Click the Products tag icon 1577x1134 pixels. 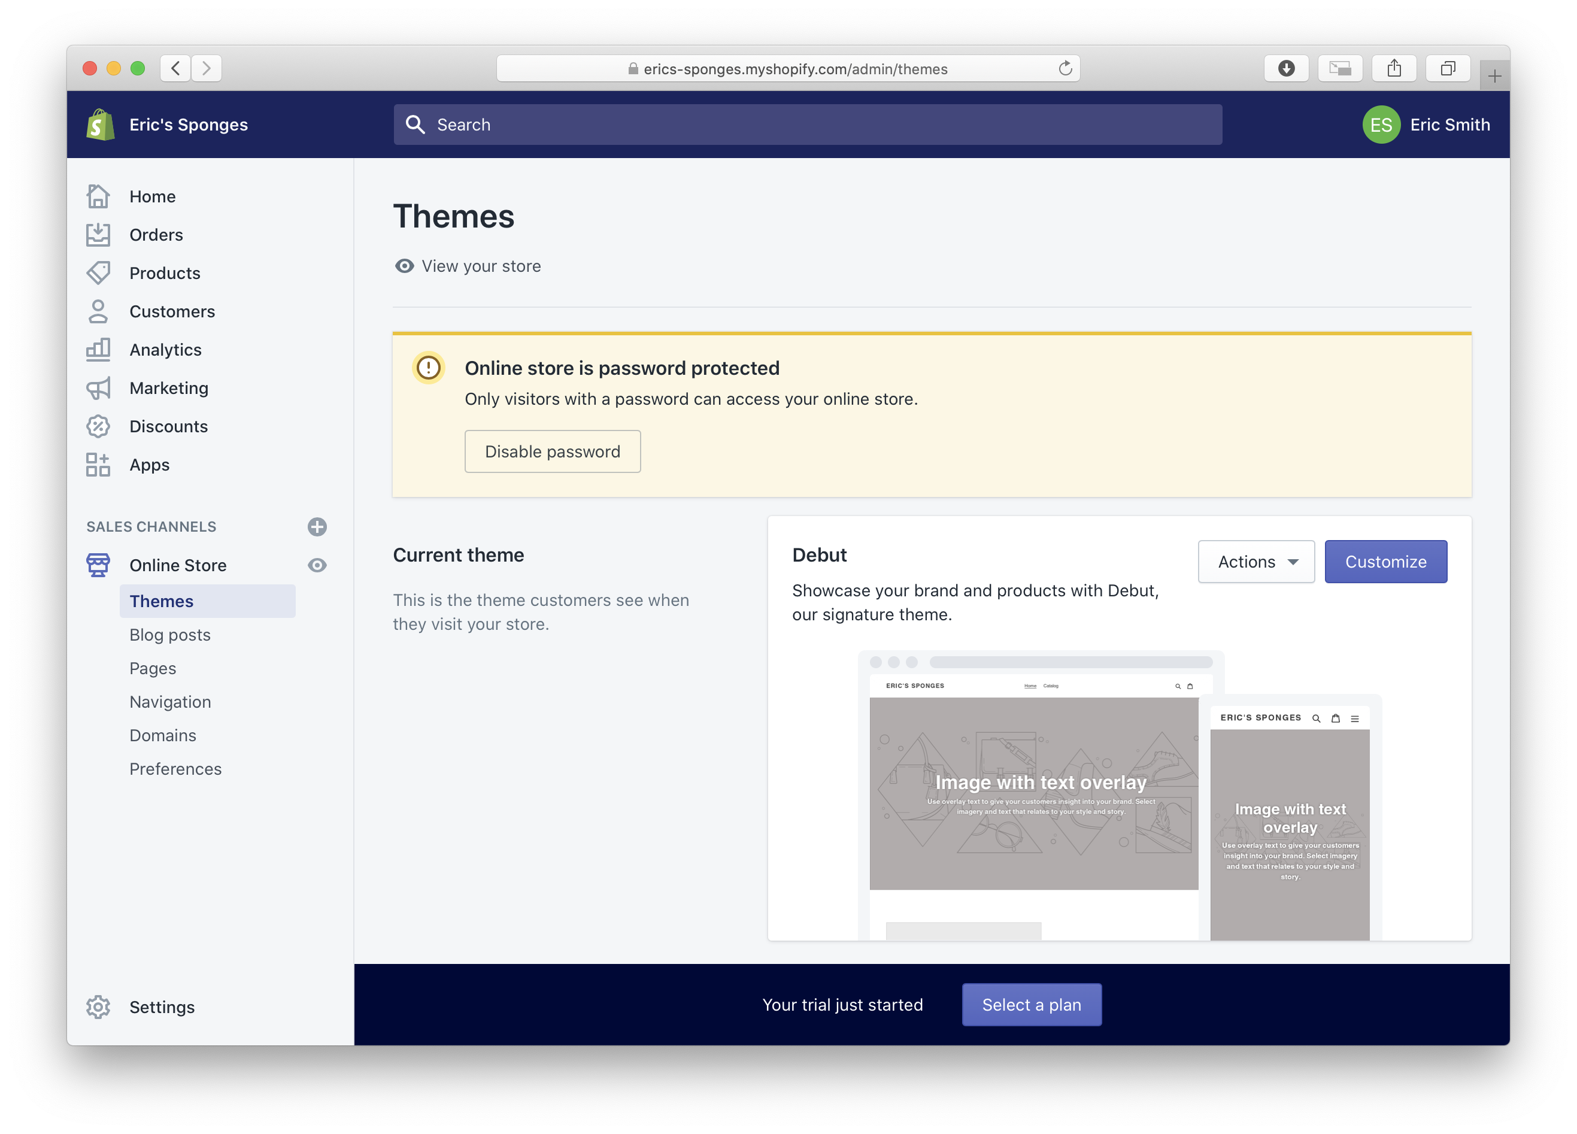[98, 273]
